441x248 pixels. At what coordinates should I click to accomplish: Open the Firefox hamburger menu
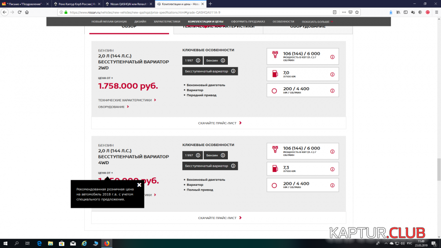437,12
